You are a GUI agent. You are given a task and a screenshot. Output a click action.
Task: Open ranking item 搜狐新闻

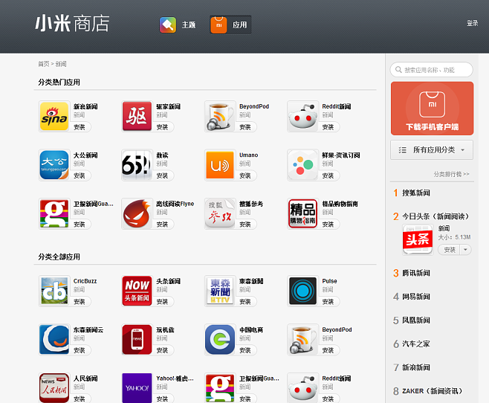tap(415, 193)
